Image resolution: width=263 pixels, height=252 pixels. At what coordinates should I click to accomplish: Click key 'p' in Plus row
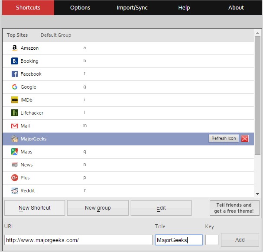(x=84, y=178)
